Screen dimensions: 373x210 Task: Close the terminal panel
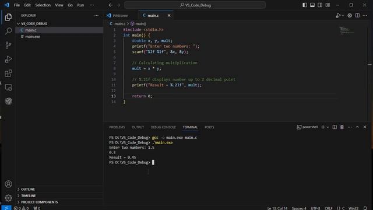[x=365, y=127]
